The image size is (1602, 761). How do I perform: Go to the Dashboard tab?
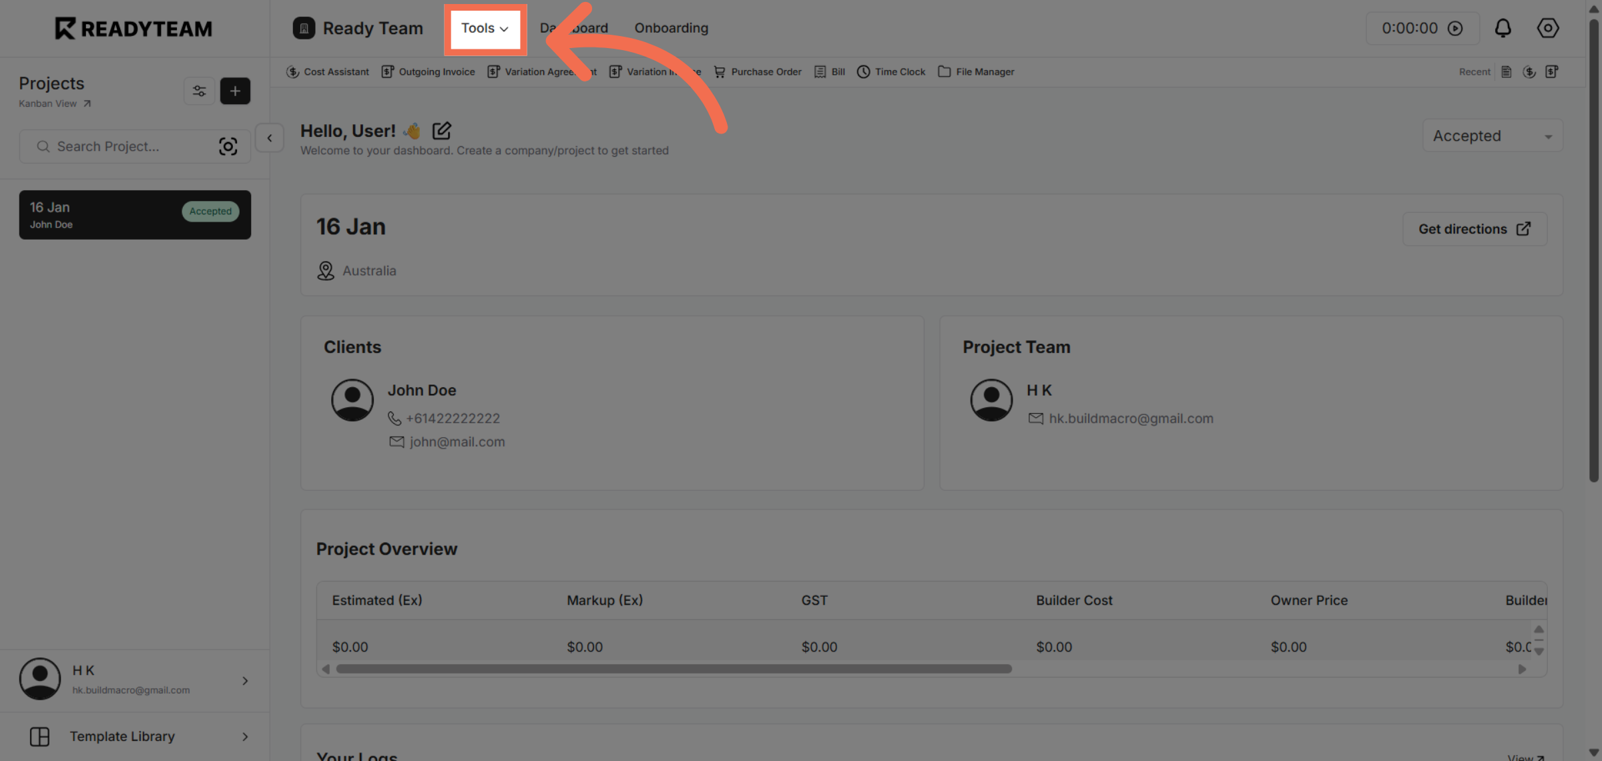pos(573,28)
